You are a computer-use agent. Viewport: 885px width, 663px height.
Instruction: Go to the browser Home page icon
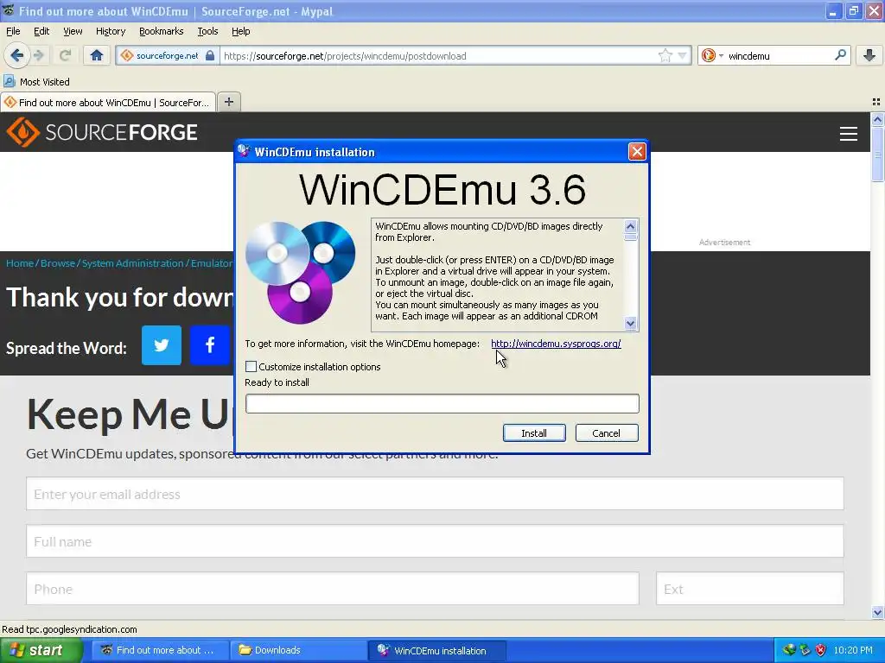tap(97, 55)
